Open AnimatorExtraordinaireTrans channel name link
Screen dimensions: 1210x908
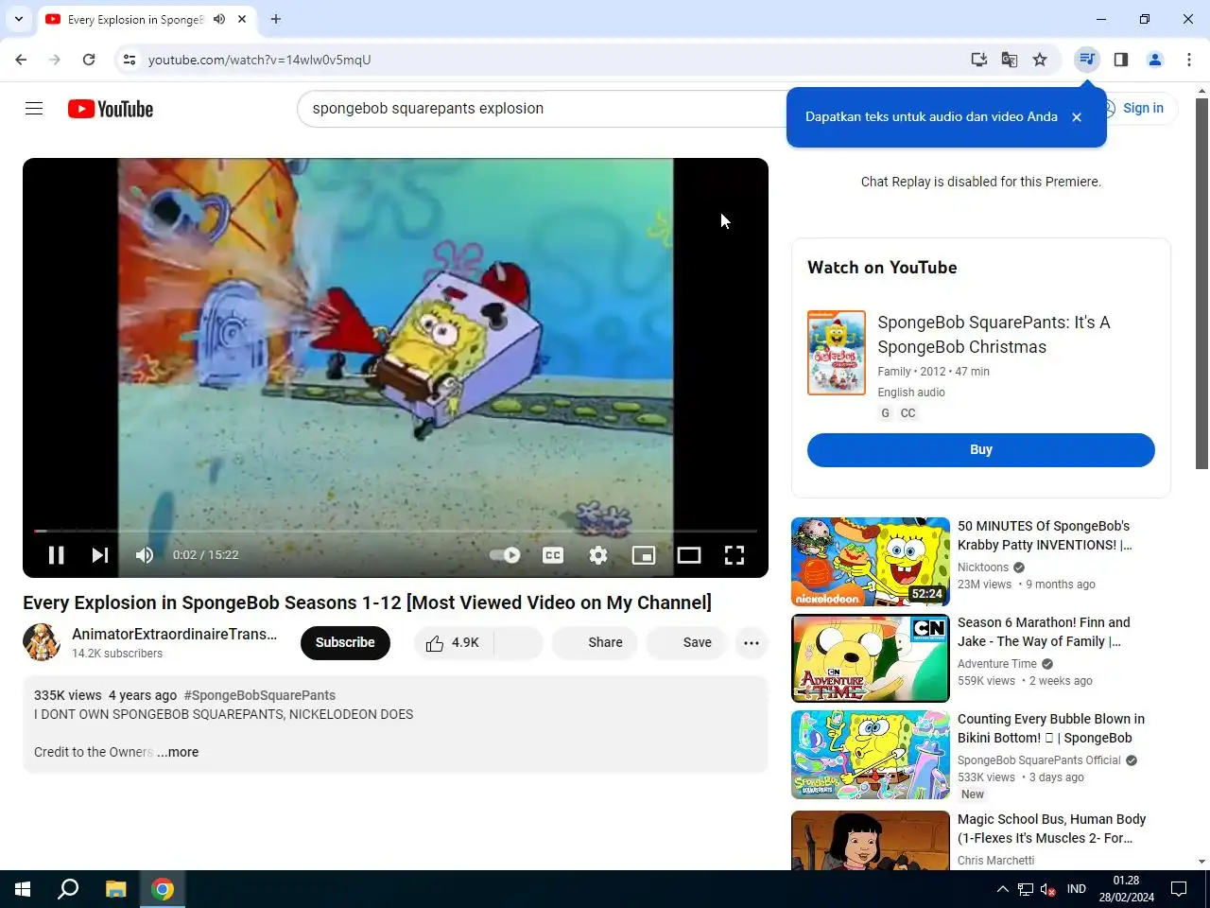(175, 634)
